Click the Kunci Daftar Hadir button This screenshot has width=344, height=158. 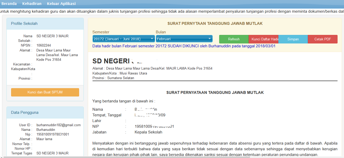pos(264,39)
